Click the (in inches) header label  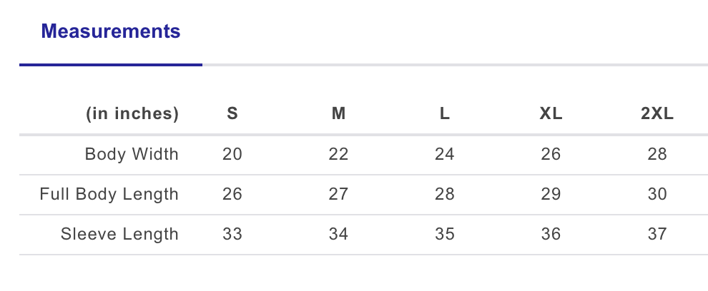133,113
